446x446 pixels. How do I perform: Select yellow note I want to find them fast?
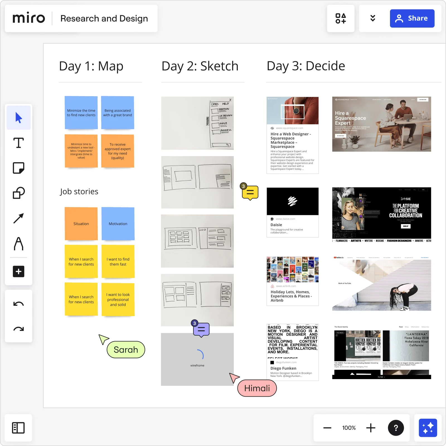[x=118, y=261]
